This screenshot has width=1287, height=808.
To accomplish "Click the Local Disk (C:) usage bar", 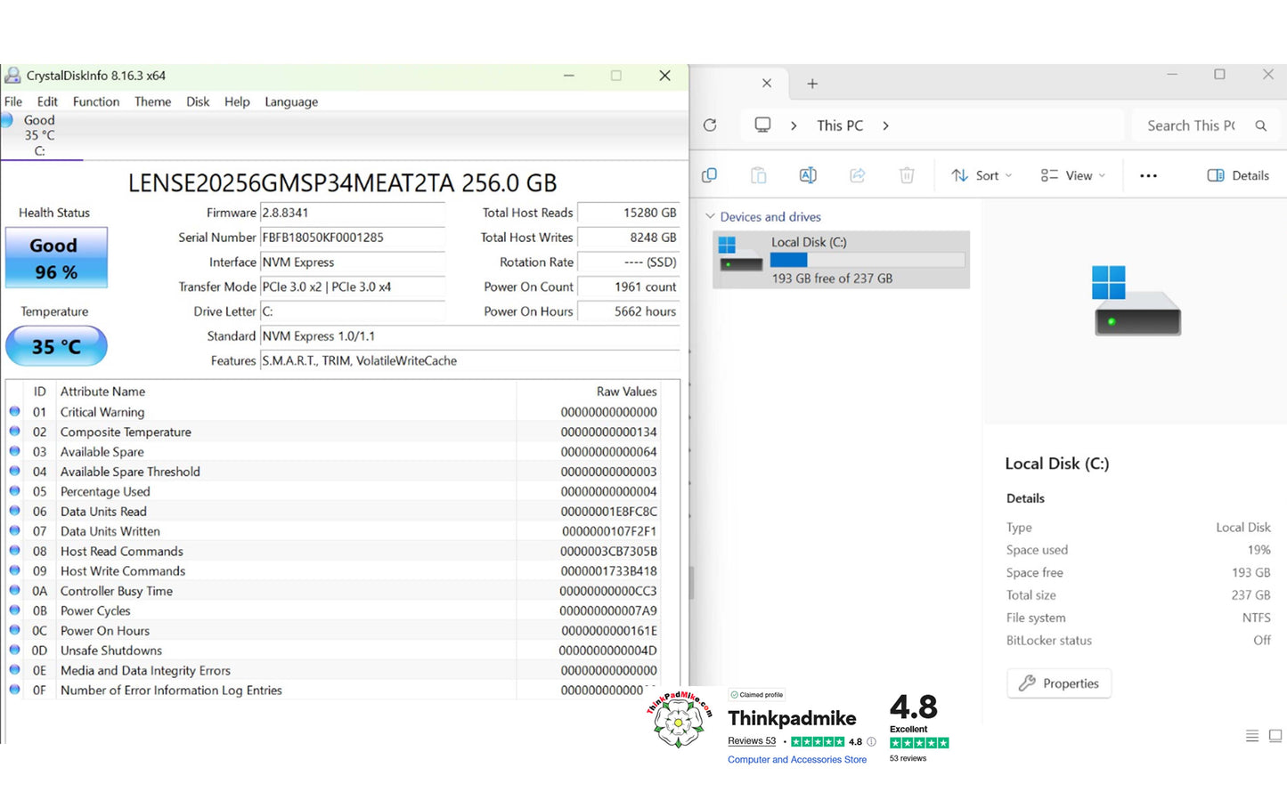I will (868, 260).
